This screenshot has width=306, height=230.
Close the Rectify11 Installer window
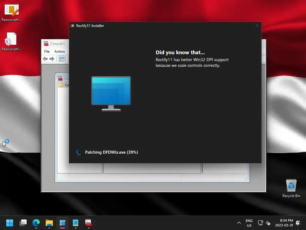point(257,26)
